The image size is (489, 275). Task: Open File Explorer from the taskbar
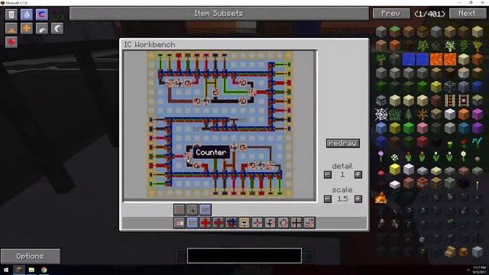[x=31, y=270]
